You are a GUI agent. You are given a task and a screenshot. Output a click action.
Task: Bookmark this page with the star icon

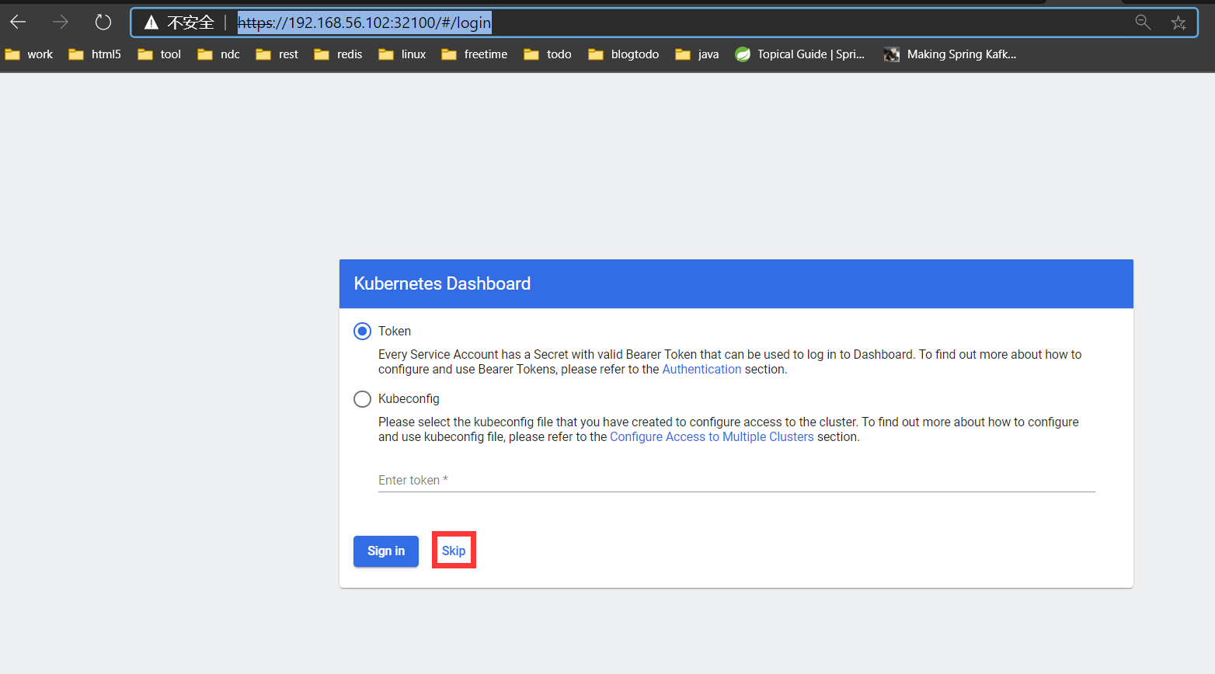[1178, 23]
